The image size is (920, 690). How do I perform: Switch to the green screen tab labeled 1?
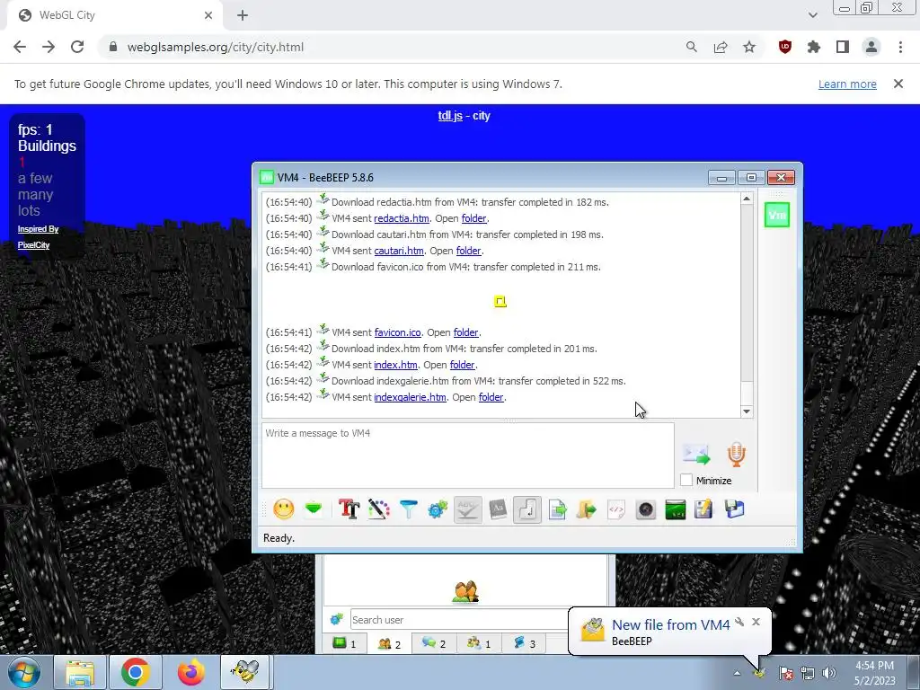tap(344, 643)
